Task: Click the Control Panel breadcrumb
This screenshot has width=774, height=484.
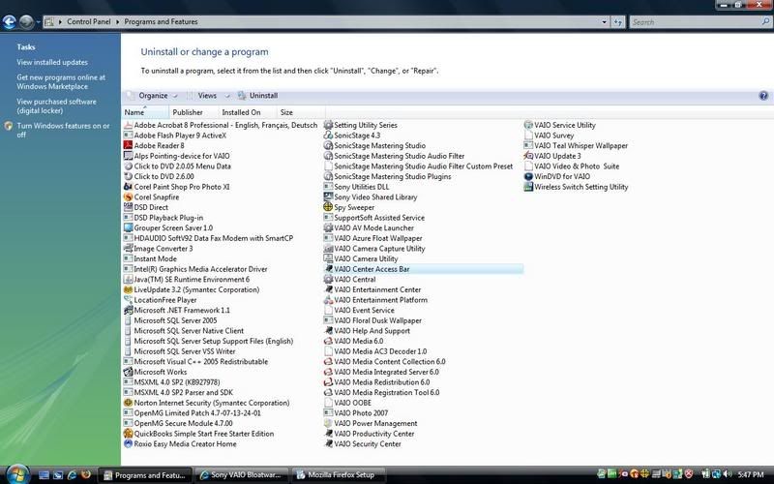Action: coord(89,21)
